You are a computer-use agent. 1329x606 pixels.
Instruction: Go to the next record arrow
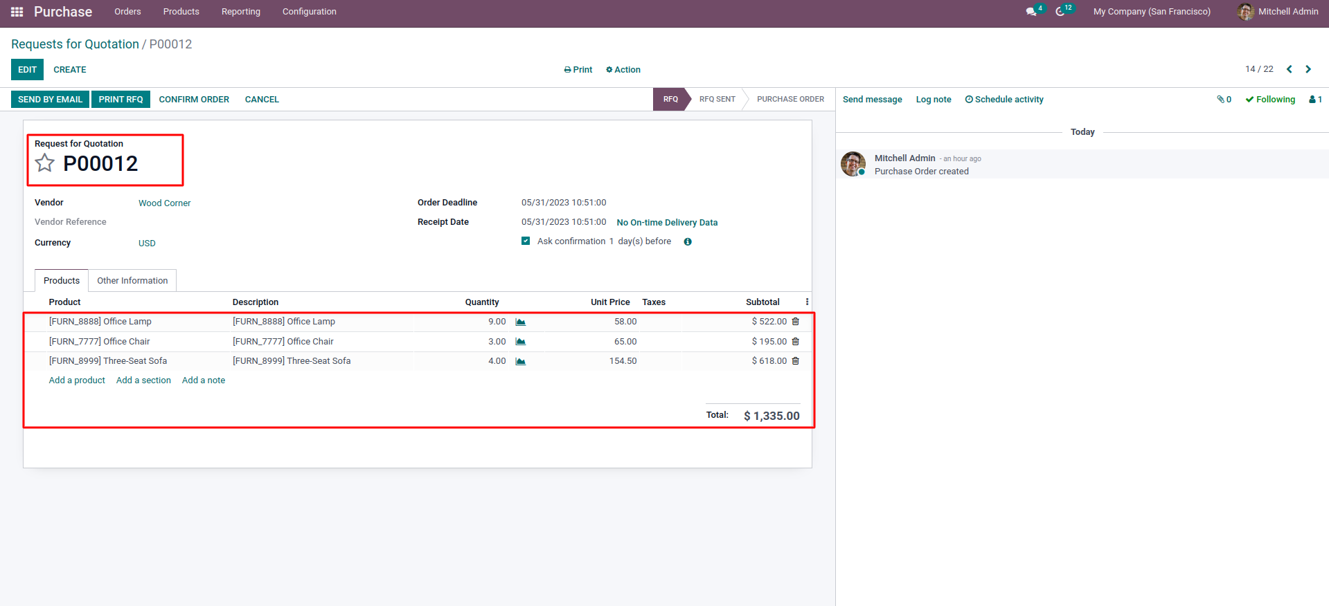[x=1308, y=69]
